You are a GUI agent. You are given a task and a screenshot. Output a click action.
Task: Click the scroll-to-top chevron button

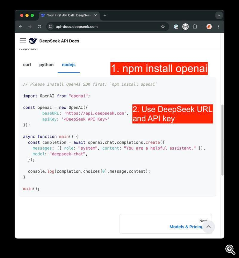(208, 227)
